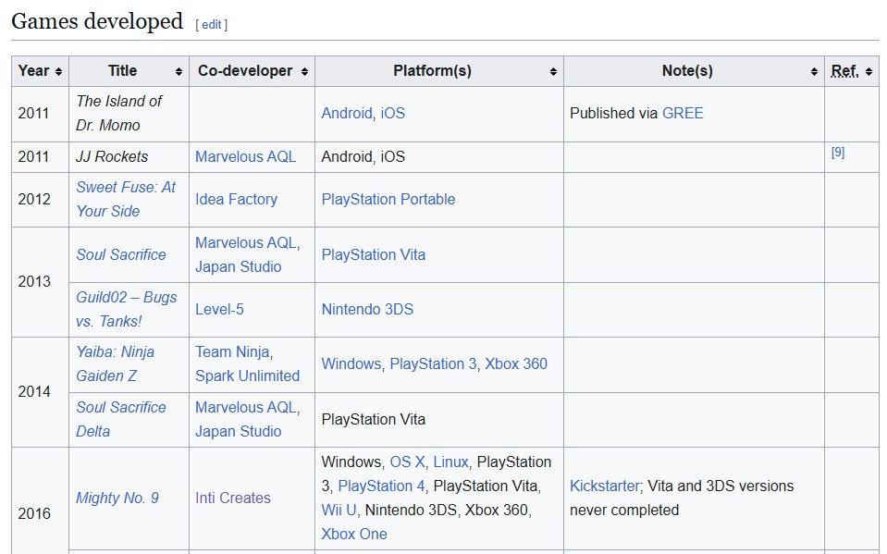Open Nintendo 3DS platform link
Image resolution: width=887 pixels, height=554 pixels.
367,309
